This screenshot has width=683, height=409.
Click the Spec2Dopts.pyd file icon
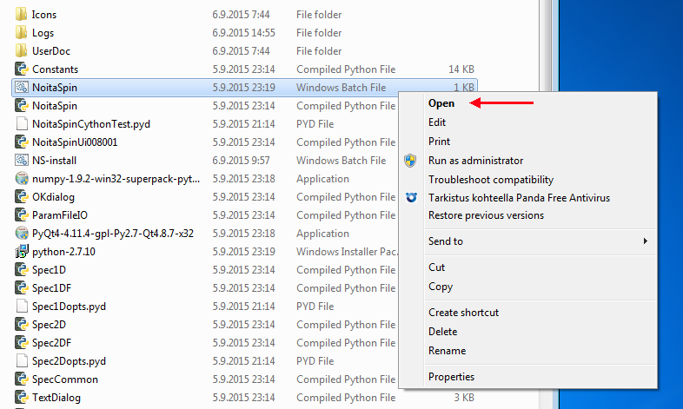point(22,361)
